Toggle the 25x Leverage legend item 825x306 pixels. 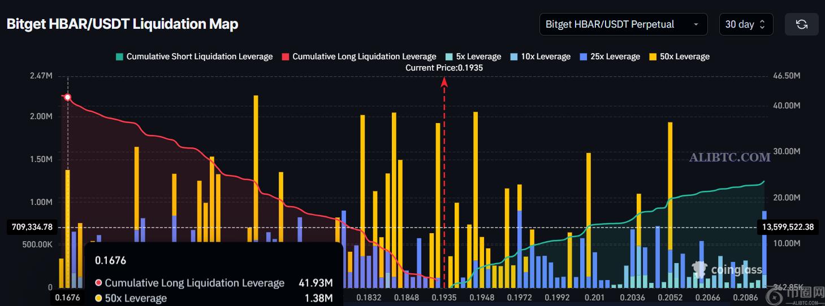pyautogui.click(x=615, y=56)
